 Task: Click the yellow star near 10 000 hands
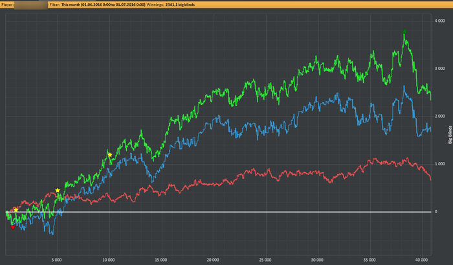point(110,155)
